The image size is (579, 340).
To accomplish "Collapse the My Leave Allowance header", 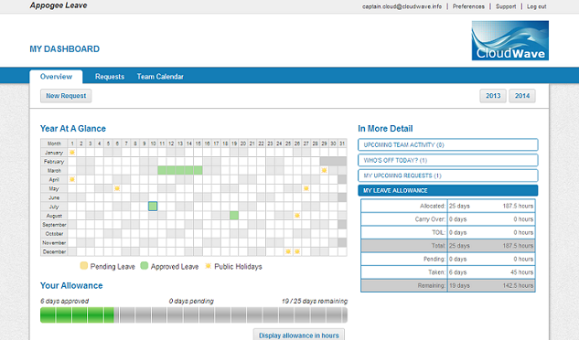I will pos(447,190).
